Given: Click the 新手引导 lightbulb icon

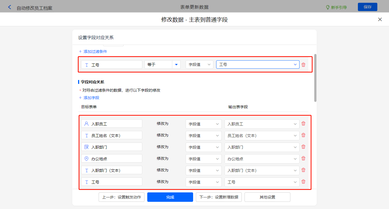Looking at the screenshot, I should click(x=328, y=7).
